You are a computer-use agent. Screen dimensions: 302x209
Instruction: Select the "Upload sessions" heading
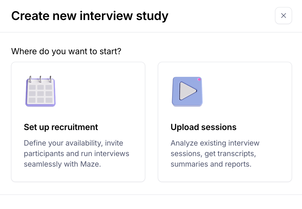[204, 127]
